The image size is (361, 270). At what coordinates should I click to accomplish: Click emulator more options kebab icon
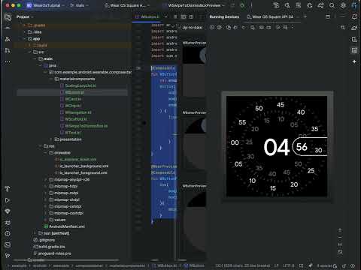click(x=293, y=28)
